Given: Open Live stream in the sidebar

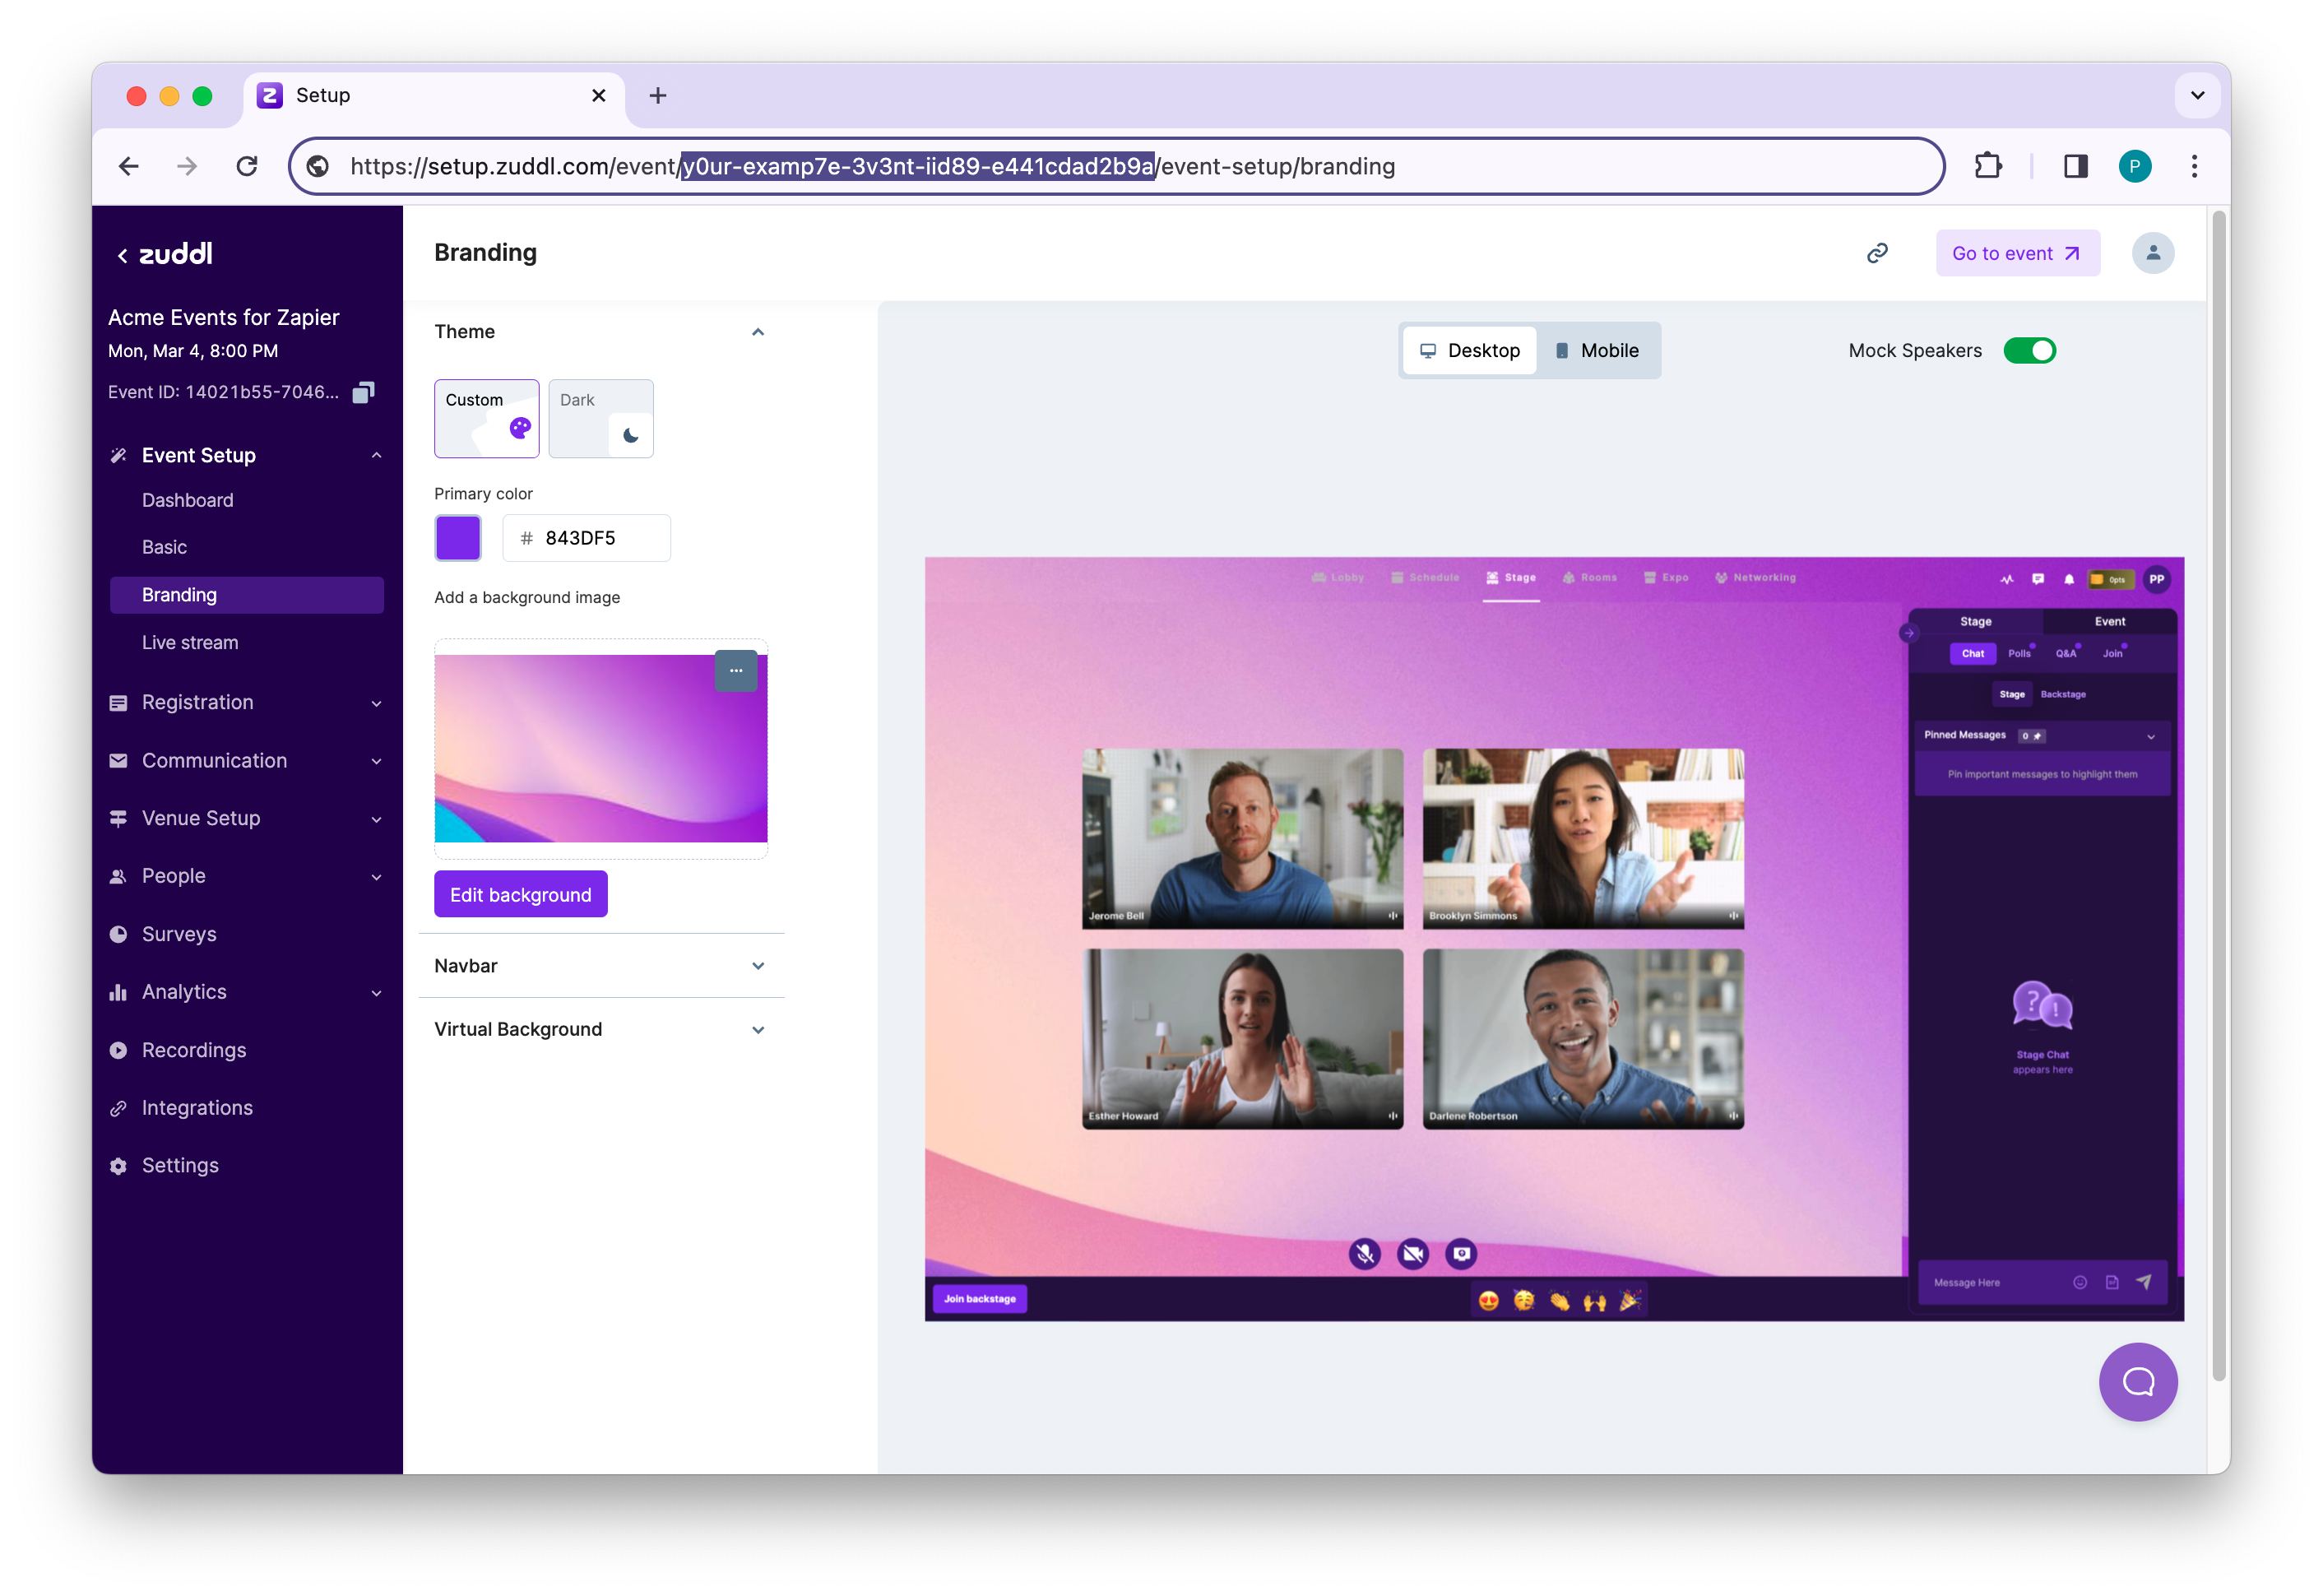Looking at the screenshot, I should point(190,643).
